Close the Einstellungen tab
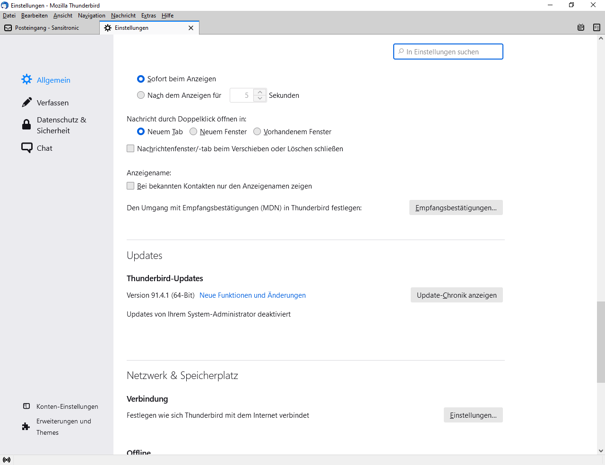The width and height of the screenshot is (605, 465). (191, 28)
